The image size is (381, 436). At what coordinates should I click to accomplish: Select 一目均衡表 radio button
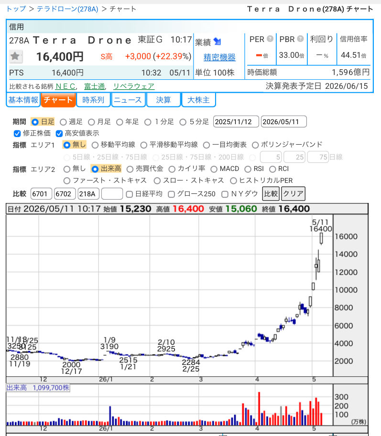point(207,145)
